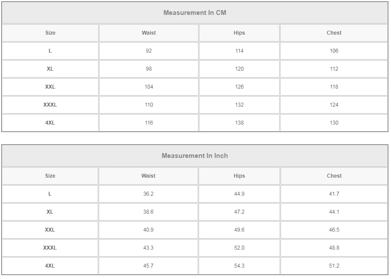391x279 pixels.
Task: Select the XL size row label in CM table
Action: (50, 69)
